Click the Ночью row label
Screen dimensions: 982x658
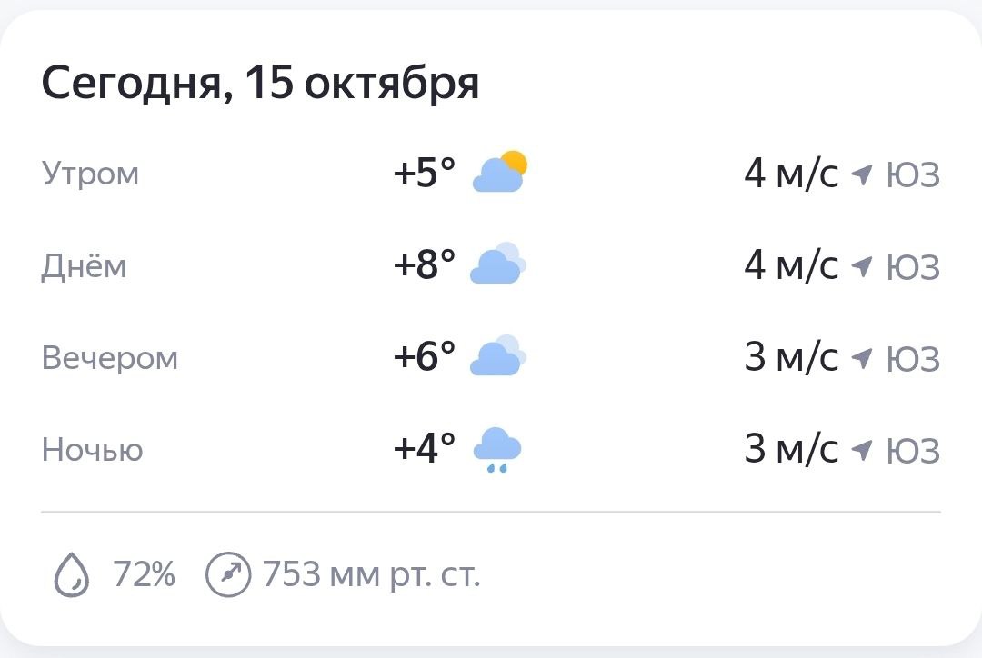pyautogui.click(x=92, y=449)
